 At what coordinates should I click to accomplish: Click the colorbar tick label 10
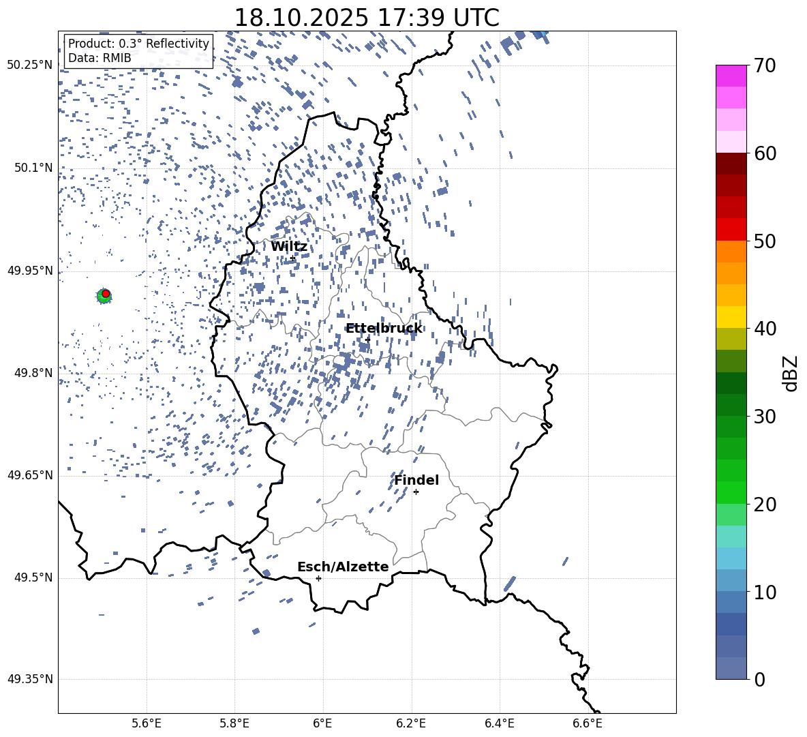coord(765,592)
